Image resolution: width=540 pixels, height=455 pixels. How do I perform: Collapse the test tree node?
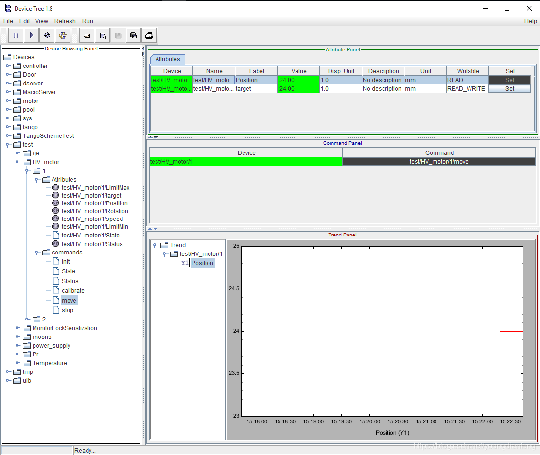click(8, 145)
